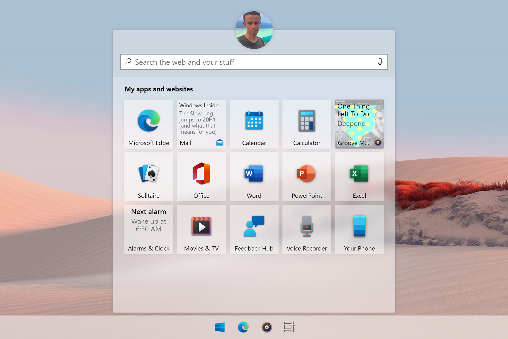
Task: Activate voice search via microphone icon
Action: click(380, 62)
